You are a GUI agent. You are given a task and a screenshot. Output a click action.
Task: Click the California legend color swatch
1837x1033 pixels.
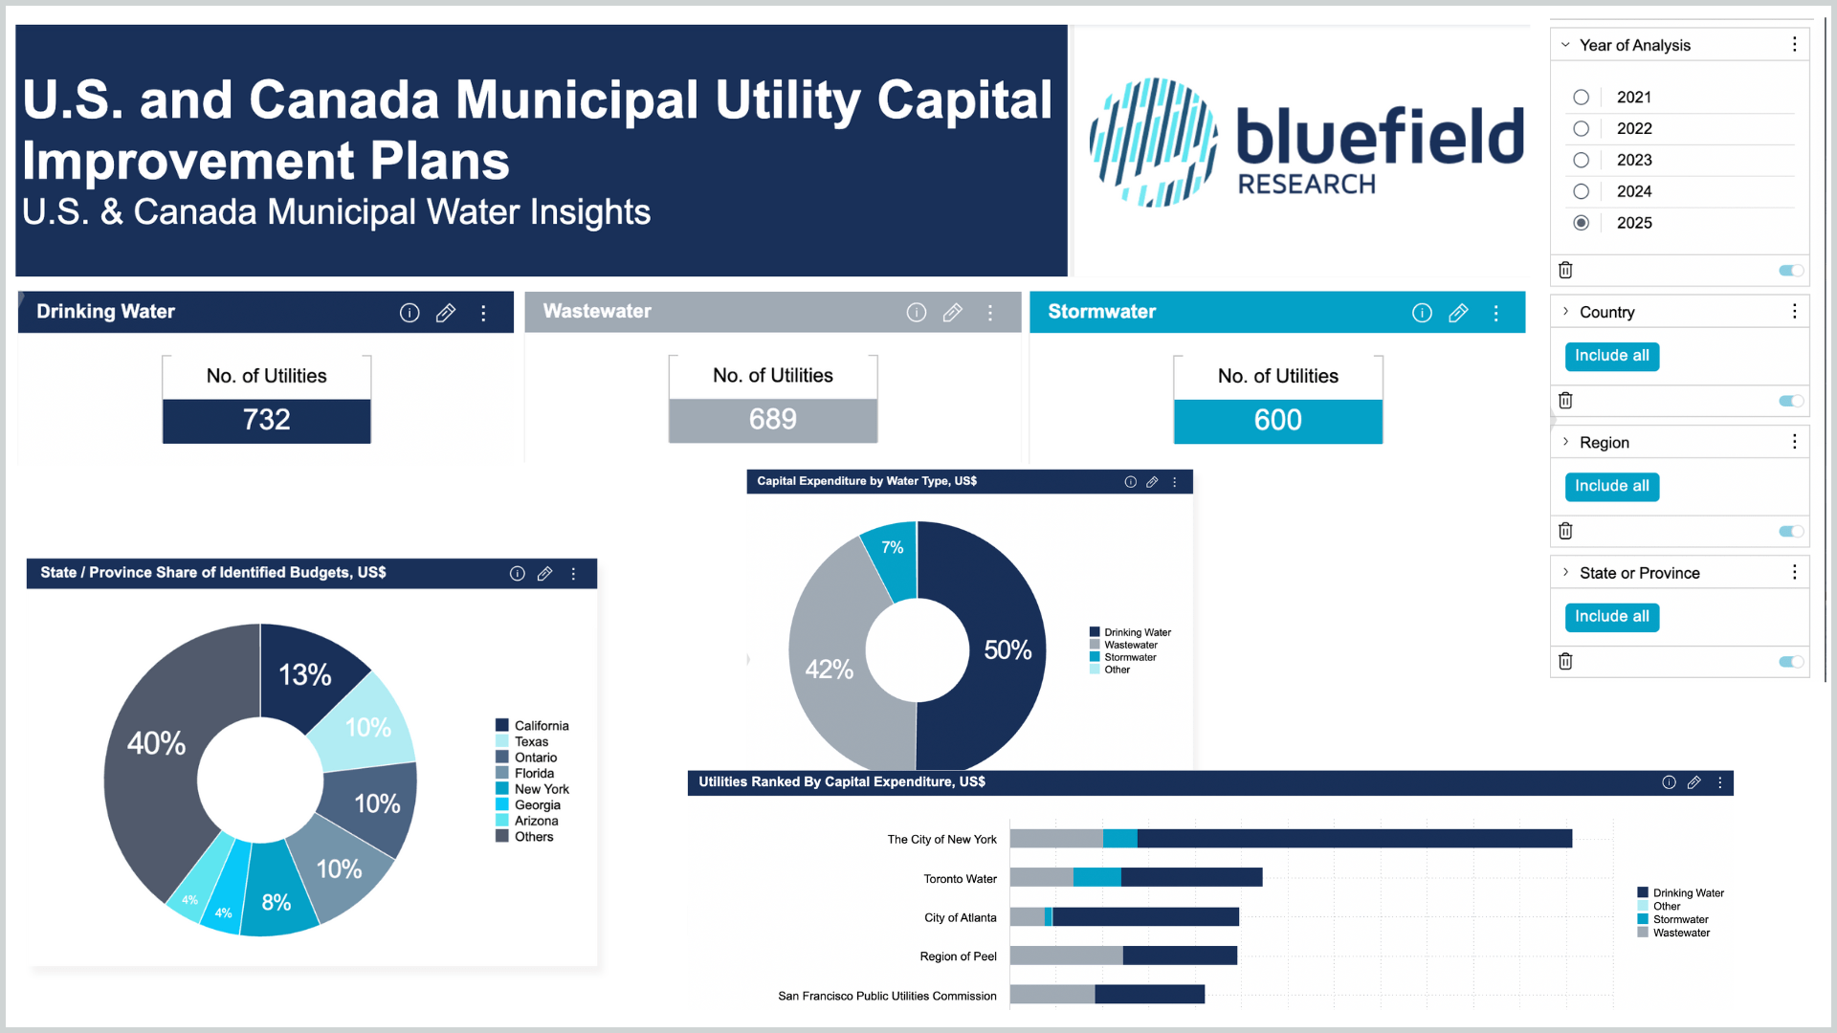501,725
